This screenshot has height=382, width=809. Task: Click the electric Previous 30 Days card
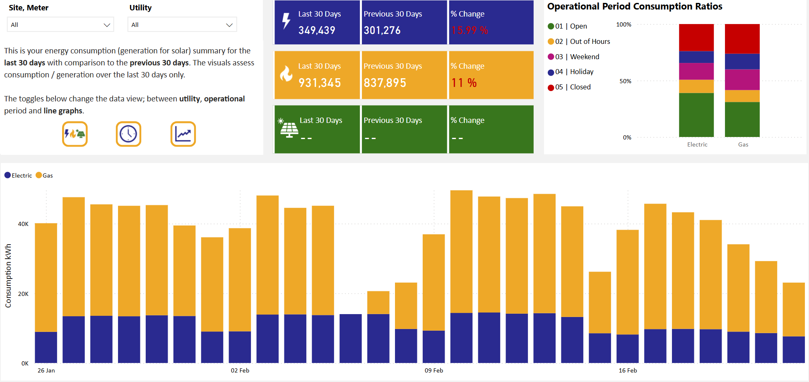(x=404, y=23)
